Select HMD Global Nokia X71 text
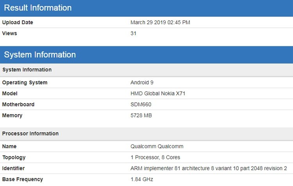Screen dimensions: 293x186 [x=158, y=94]
